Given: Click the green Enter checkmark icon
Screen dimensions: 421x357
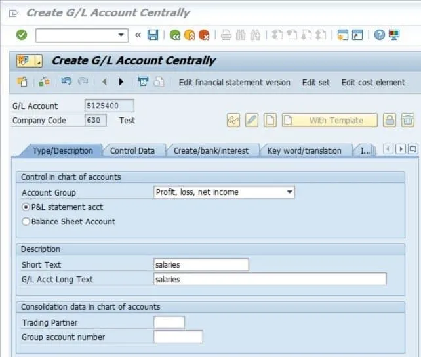Looking at the screenshot, I should (x=22, y=35).
